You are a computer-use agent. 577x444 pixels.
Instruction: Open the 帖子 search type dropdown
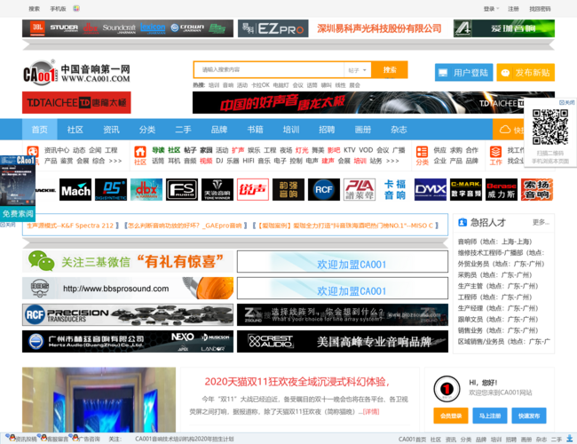point(357,70)
